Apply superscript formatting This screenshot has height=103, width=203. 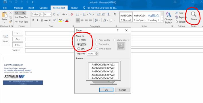tap(54, 20)
